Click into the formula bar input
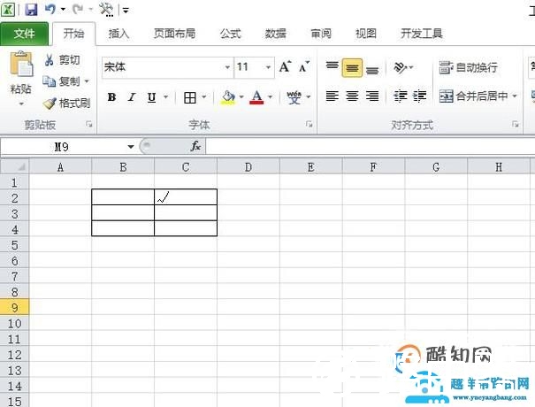The height and width of the screenshot is (407, 535). pos(371,147)
